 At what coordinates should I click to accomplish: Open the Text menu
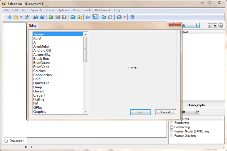(25, 10)
